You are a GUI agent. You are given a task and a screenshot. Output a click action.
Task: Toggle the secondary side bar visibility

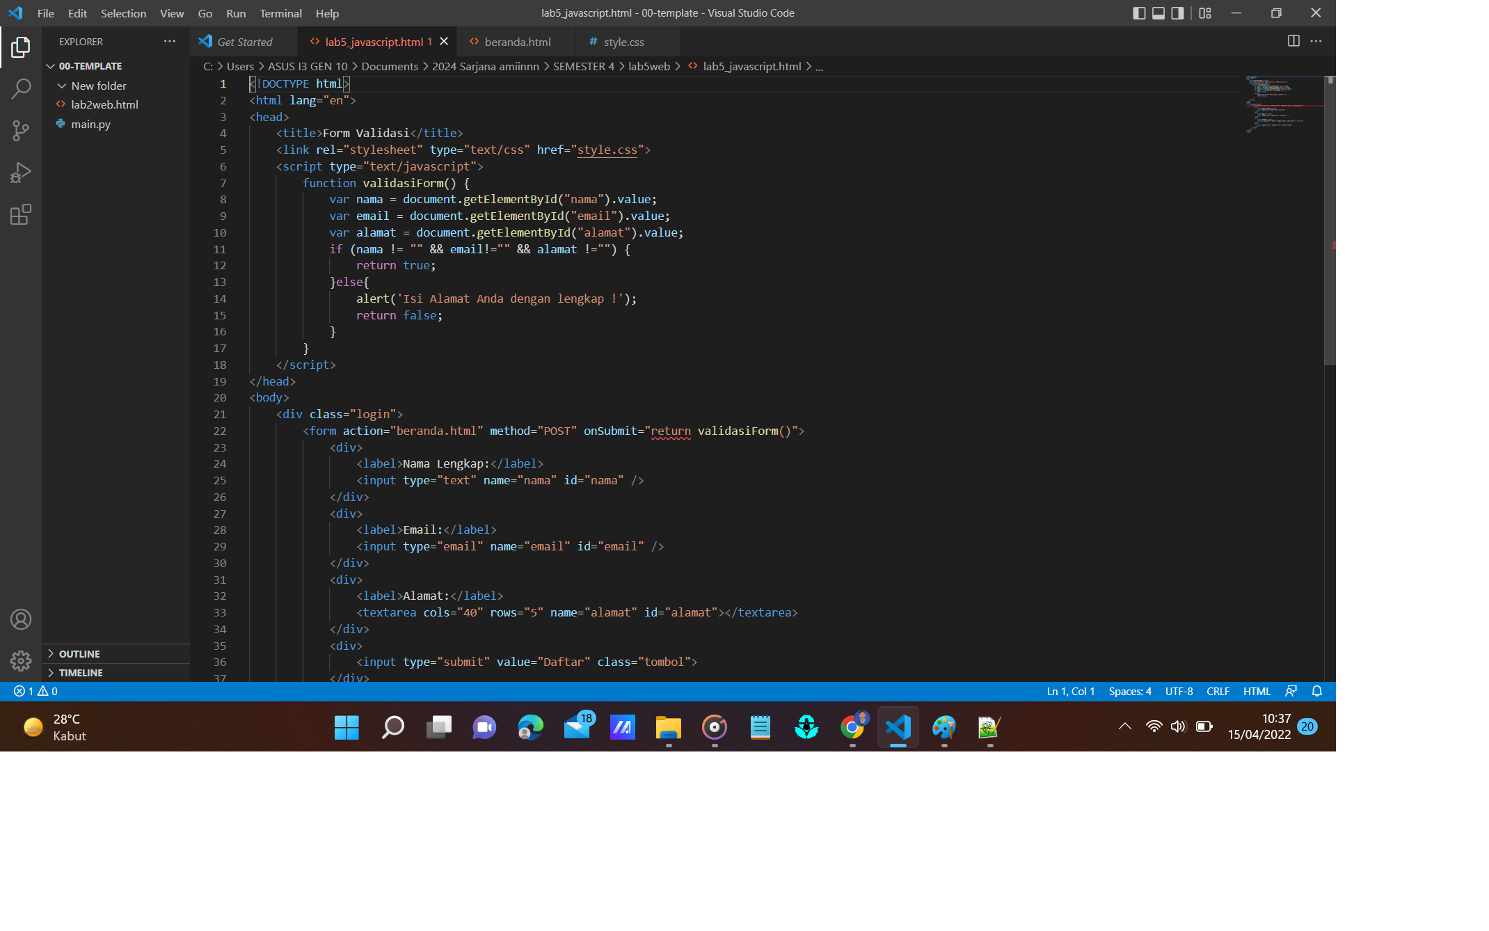click(1177, 13)
